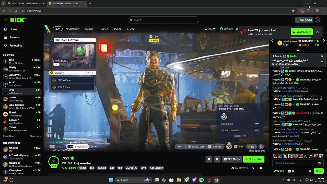This screenshot has height=184, width=327.
Task: Reload the browser page
Action: [x=16, y=11]
